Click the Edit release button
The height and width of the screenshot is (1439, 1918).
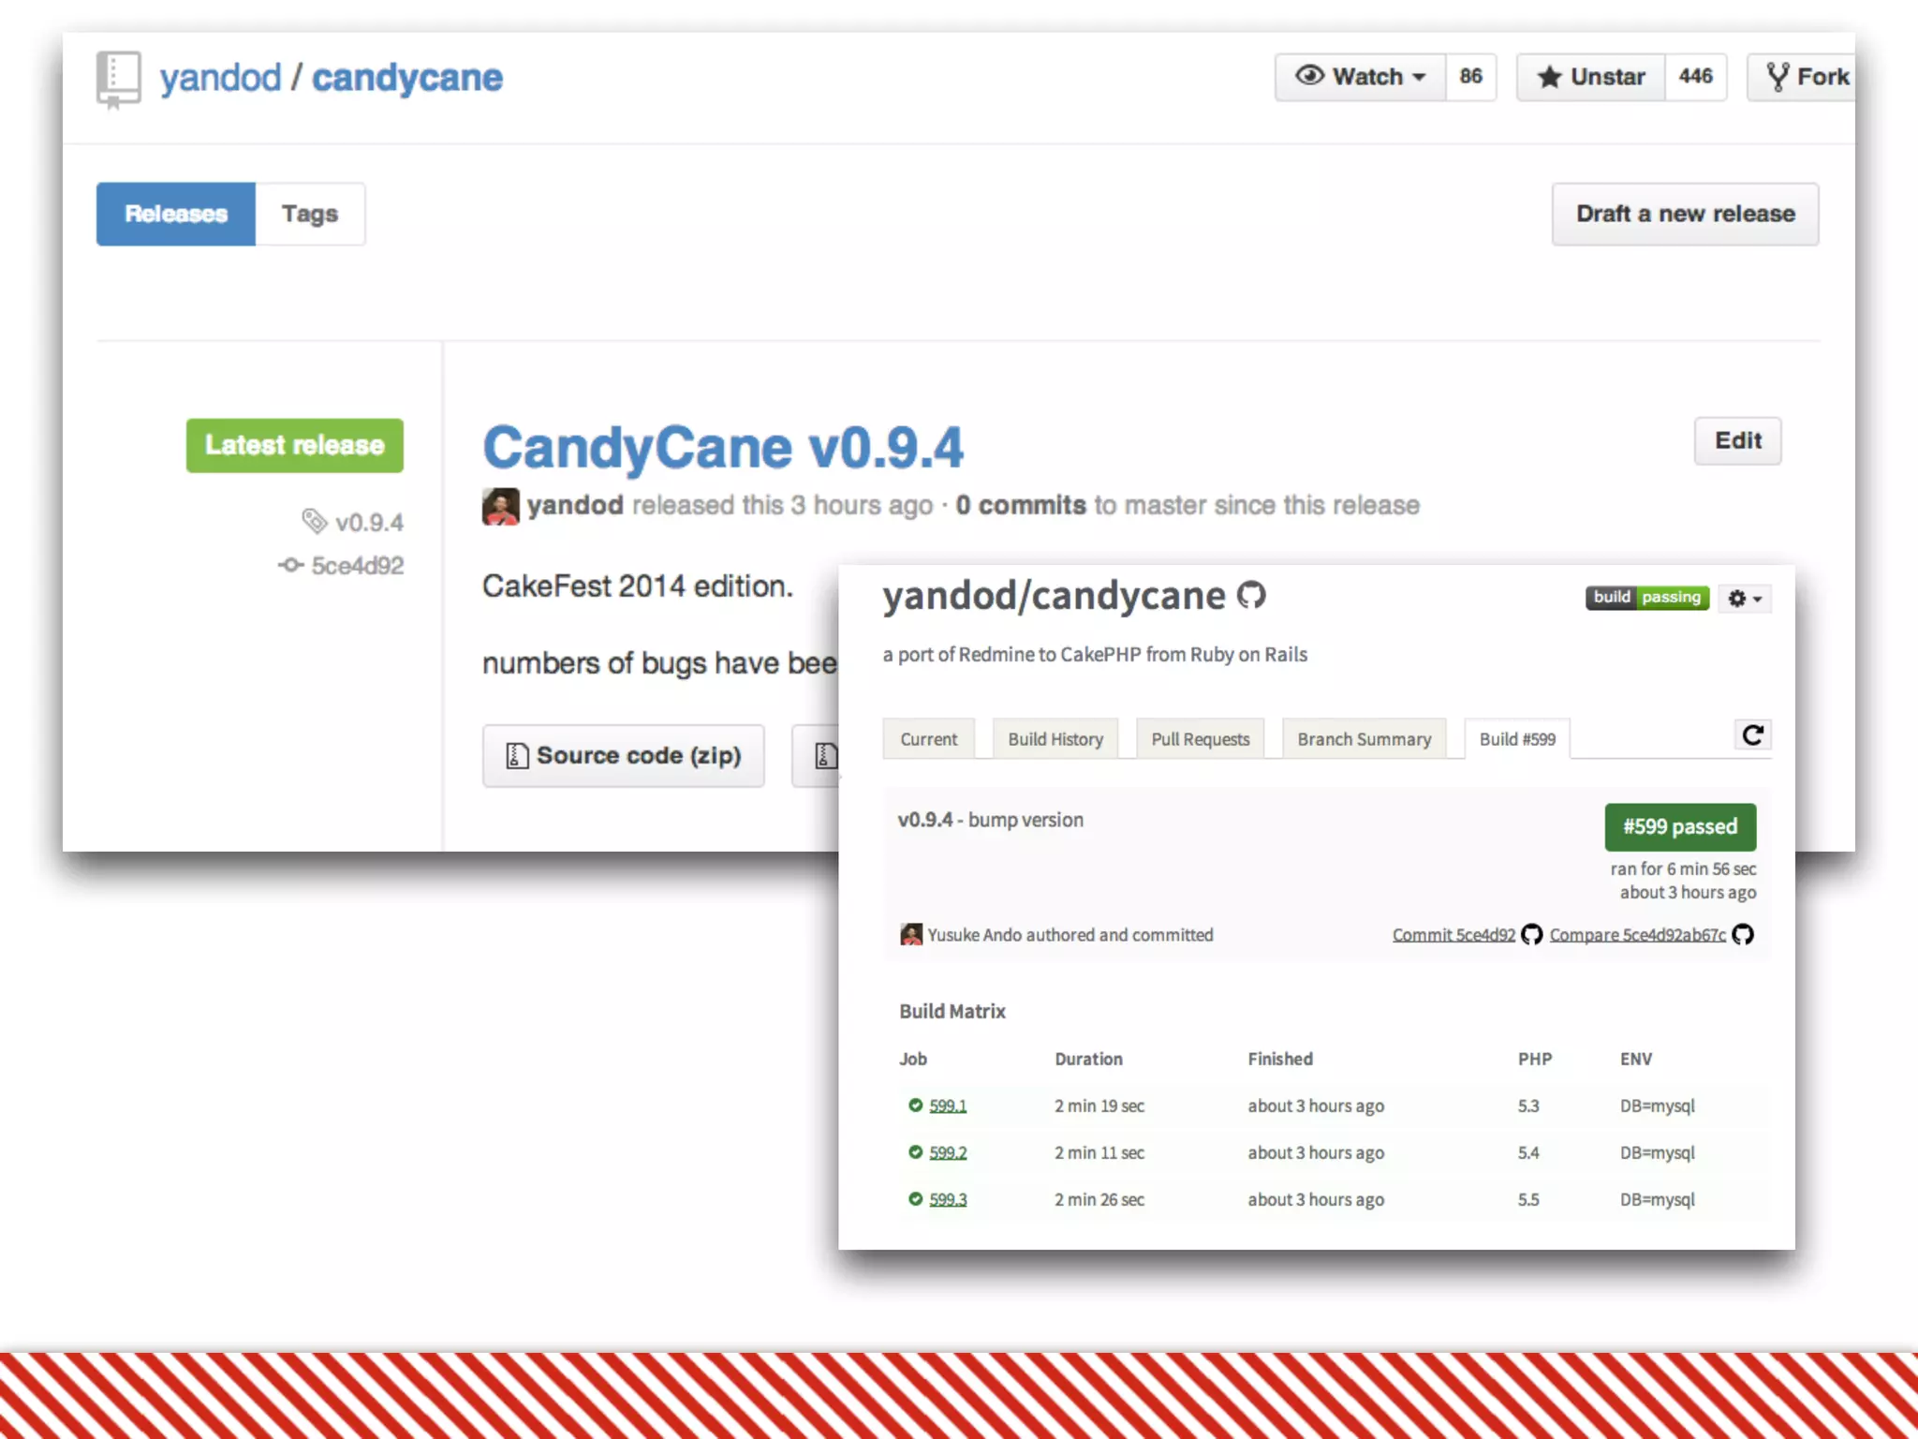(x=1737, y=440)
